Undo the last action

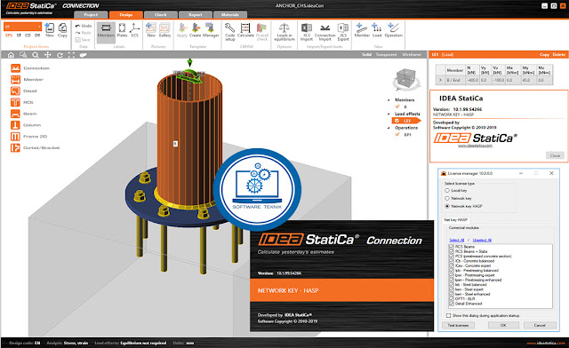(x=83, y=26)
